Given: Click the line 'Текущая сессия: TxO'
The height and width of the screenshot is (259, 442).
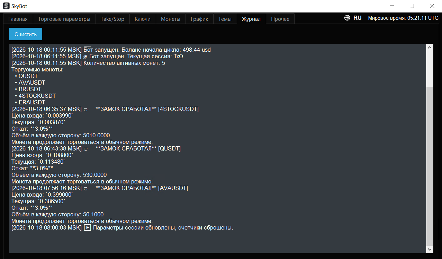Looking at the screenshot, I should tap(97, 57).
